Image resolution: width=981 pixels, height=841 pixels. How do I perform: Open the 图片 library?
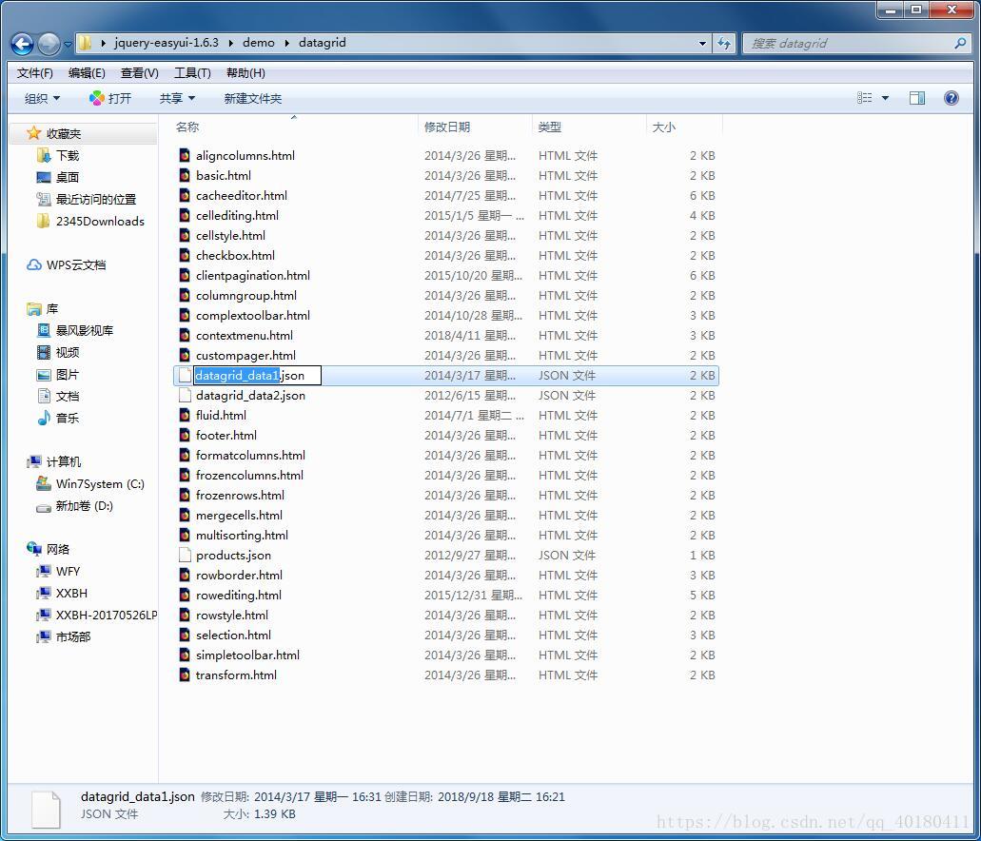click(x=68, y=375)
